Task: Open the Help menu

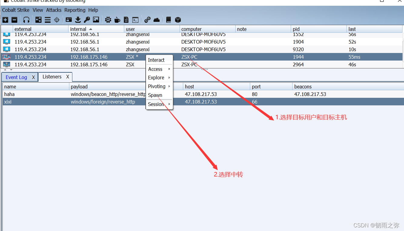Action: click(x=93, y=10)
